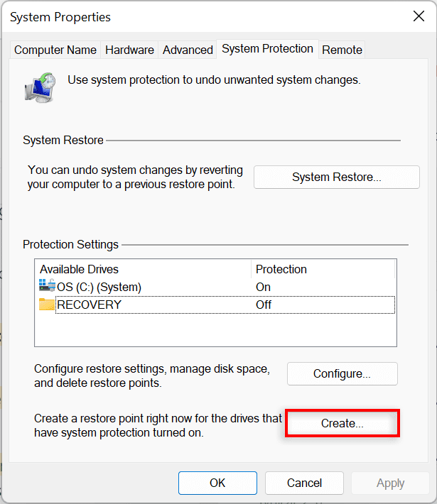Click the Cancel button
This screenshot has width=437, height=504.
304,483
